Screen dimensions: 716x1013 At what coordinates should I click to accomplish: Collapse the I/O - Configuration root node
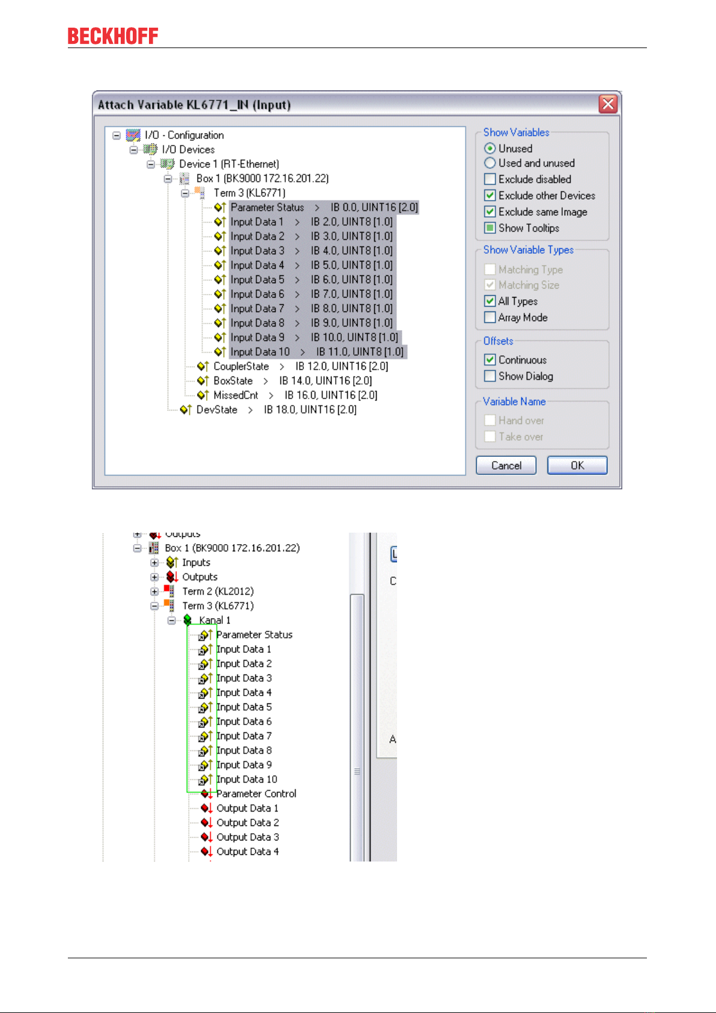117,136
